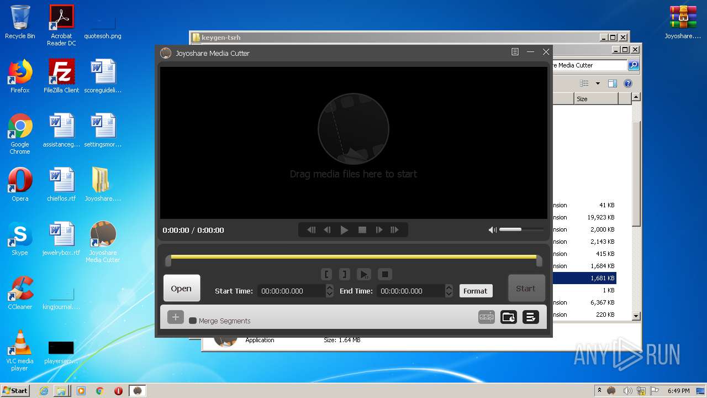Show the segment list icon
This screenshot has width=707, height=398.
531,317
